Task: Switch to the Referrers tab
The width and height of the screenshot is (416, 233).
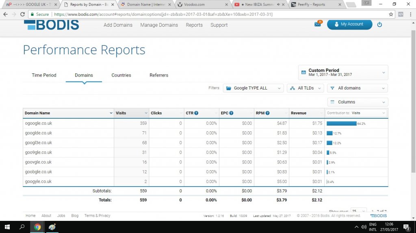Action: [x=159, y=75]
